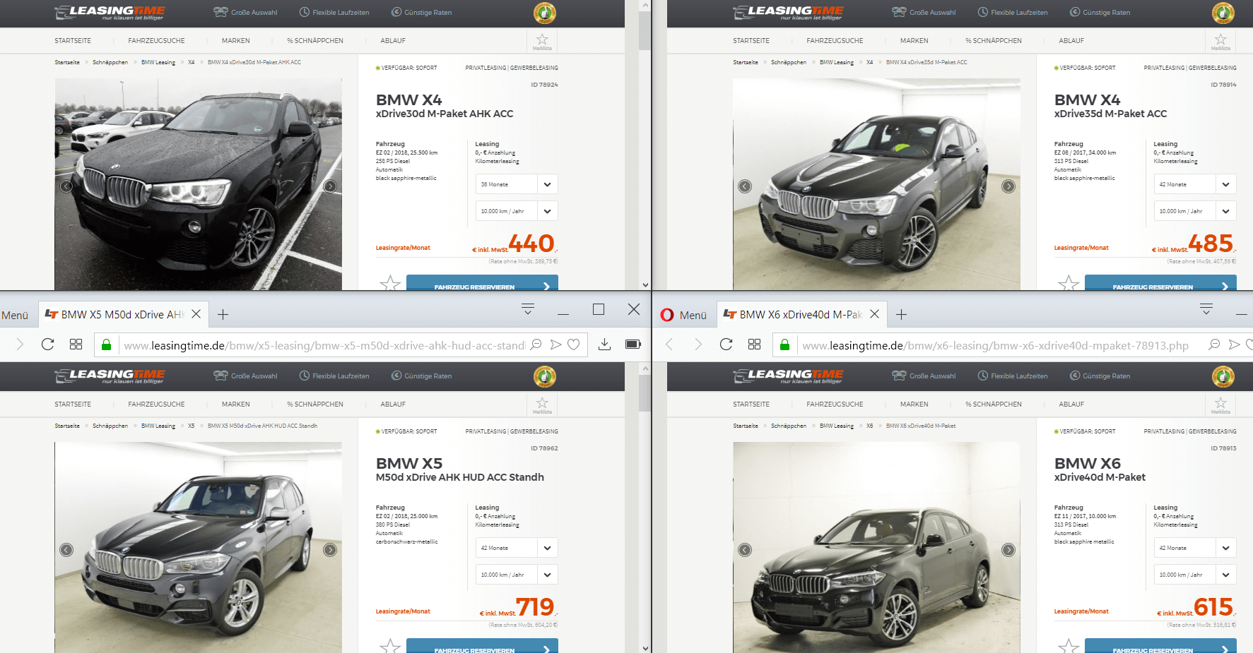Open MARKEN in X4 xDrive35d window
Viewport: 1253px width, 653px height.
tap(914, 41)
